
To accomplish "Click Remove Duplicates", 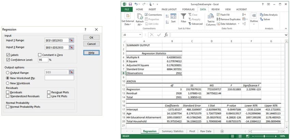I will [228, 19].
